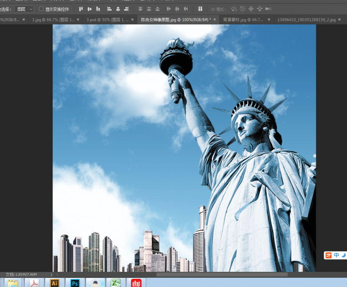Toggle the Sogou 中 Chinese input mode
This screenshot has width=347, height=287.
click(x=336, y=255)
